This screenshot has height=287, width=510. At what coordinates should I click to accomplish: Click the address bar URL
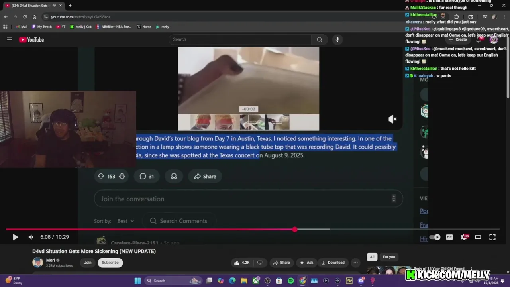click(x=80, y=17)
